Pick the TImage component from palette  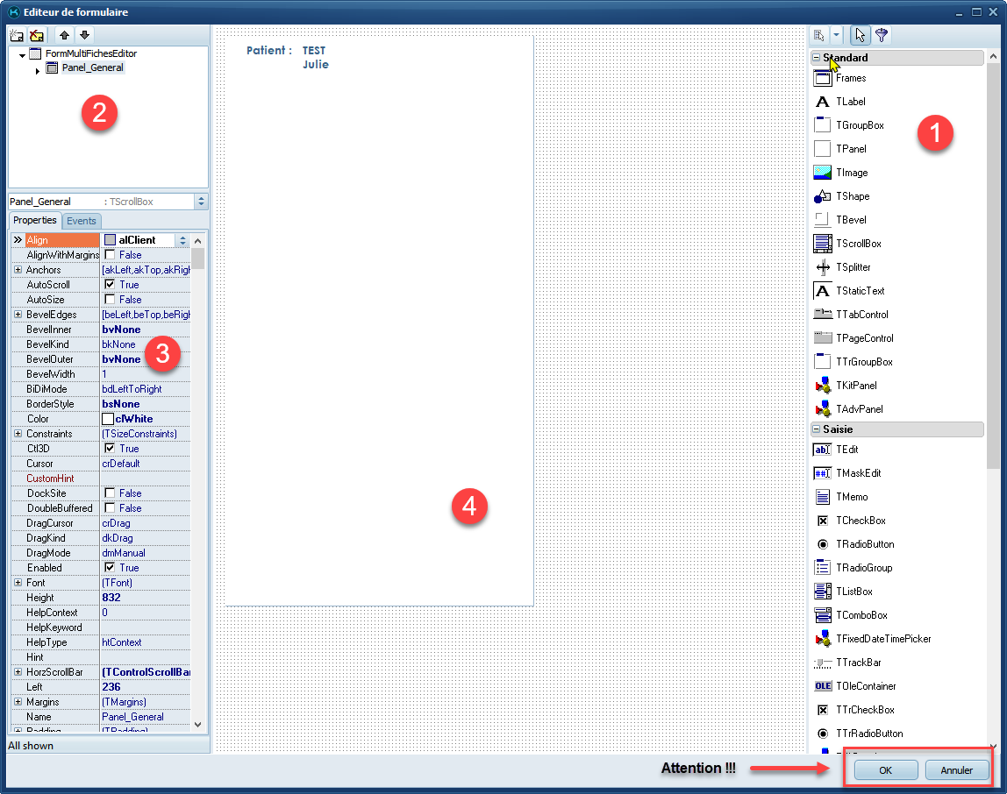coord(822,173)
